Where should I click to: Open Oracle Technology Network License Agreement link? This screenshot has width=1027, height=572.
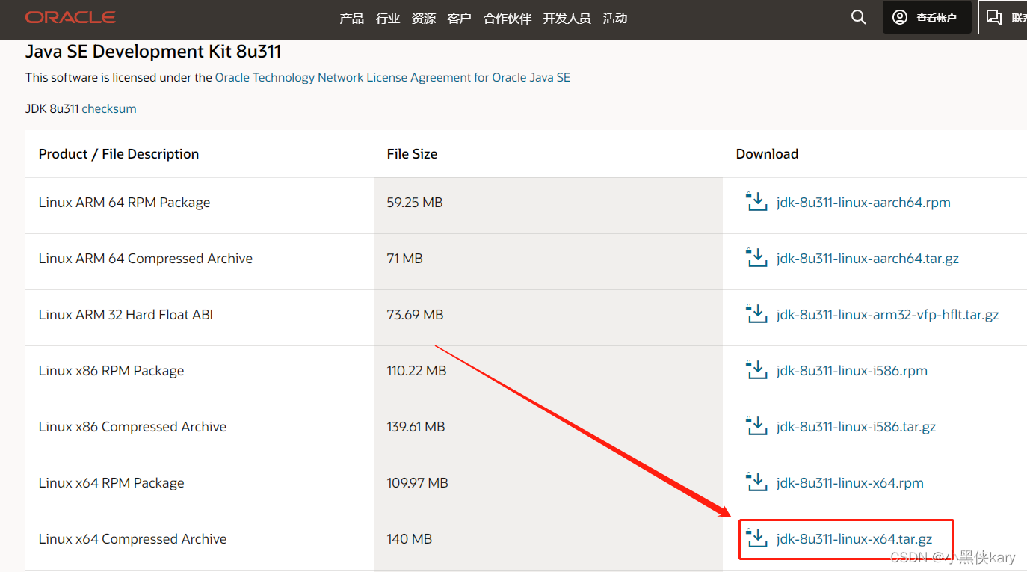pyautogui.click(x=392, y=77)
